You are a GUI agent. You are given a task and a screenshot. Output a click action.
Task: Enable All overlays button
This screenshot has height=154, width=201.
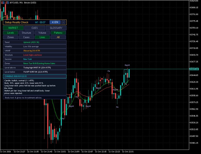(x=58, y=37)
